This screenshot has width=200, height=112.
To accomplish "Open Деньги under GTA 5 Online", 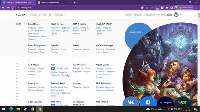I will 76,28.
